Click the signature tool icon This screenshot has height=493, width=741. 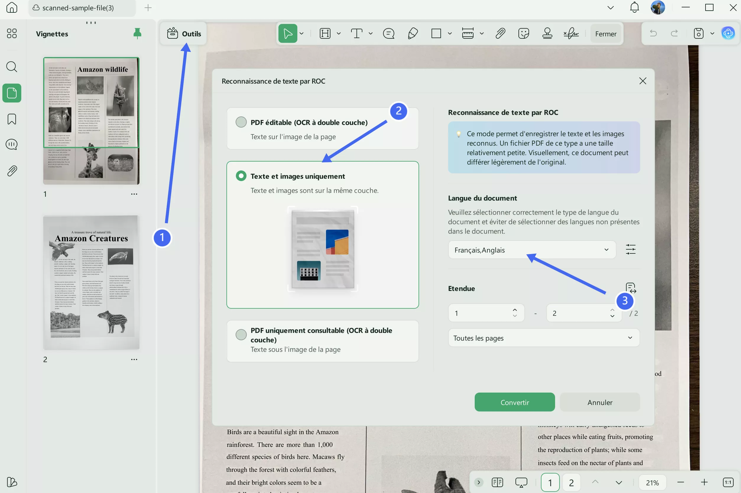571,33
